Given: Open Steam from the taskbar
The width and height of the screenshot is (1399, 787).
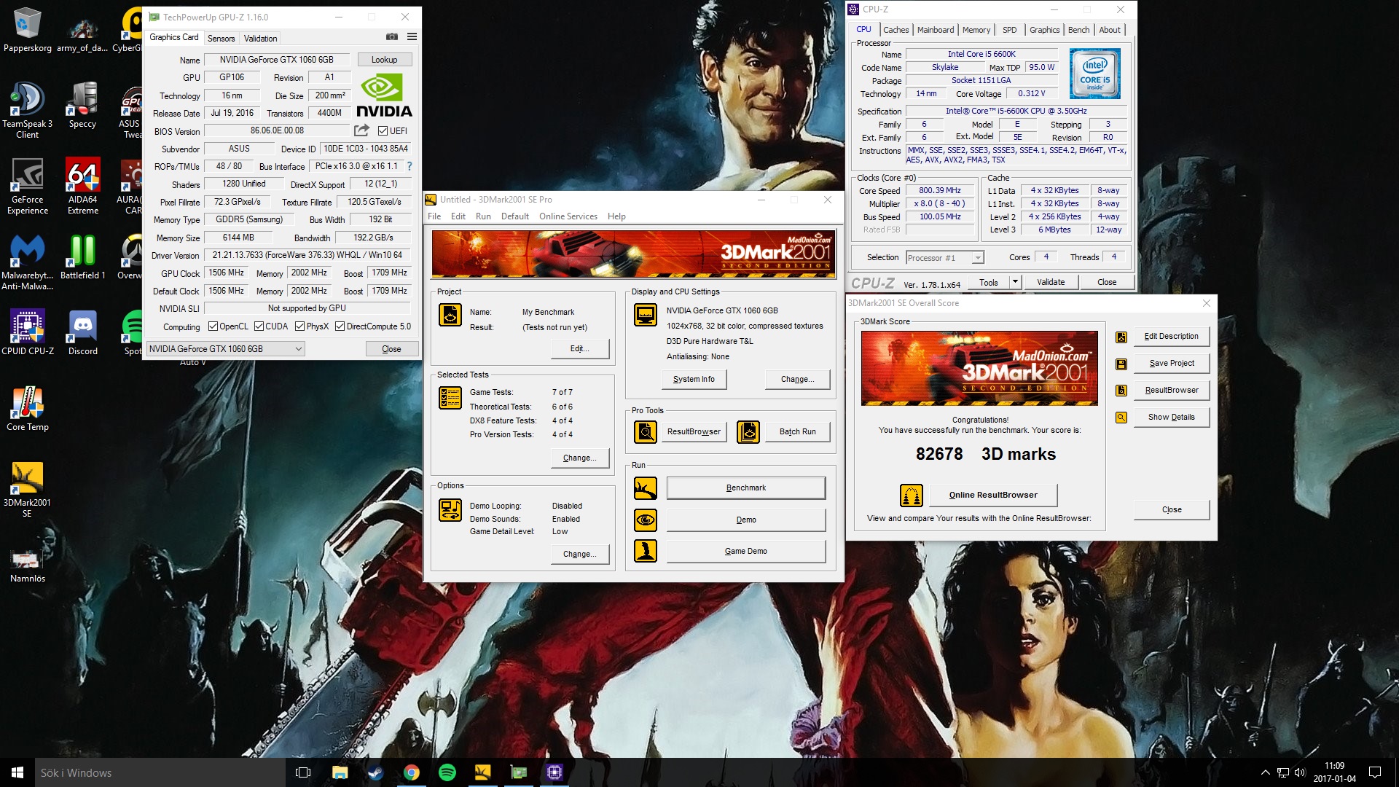Looking at the screenshot, I should 376,772.
